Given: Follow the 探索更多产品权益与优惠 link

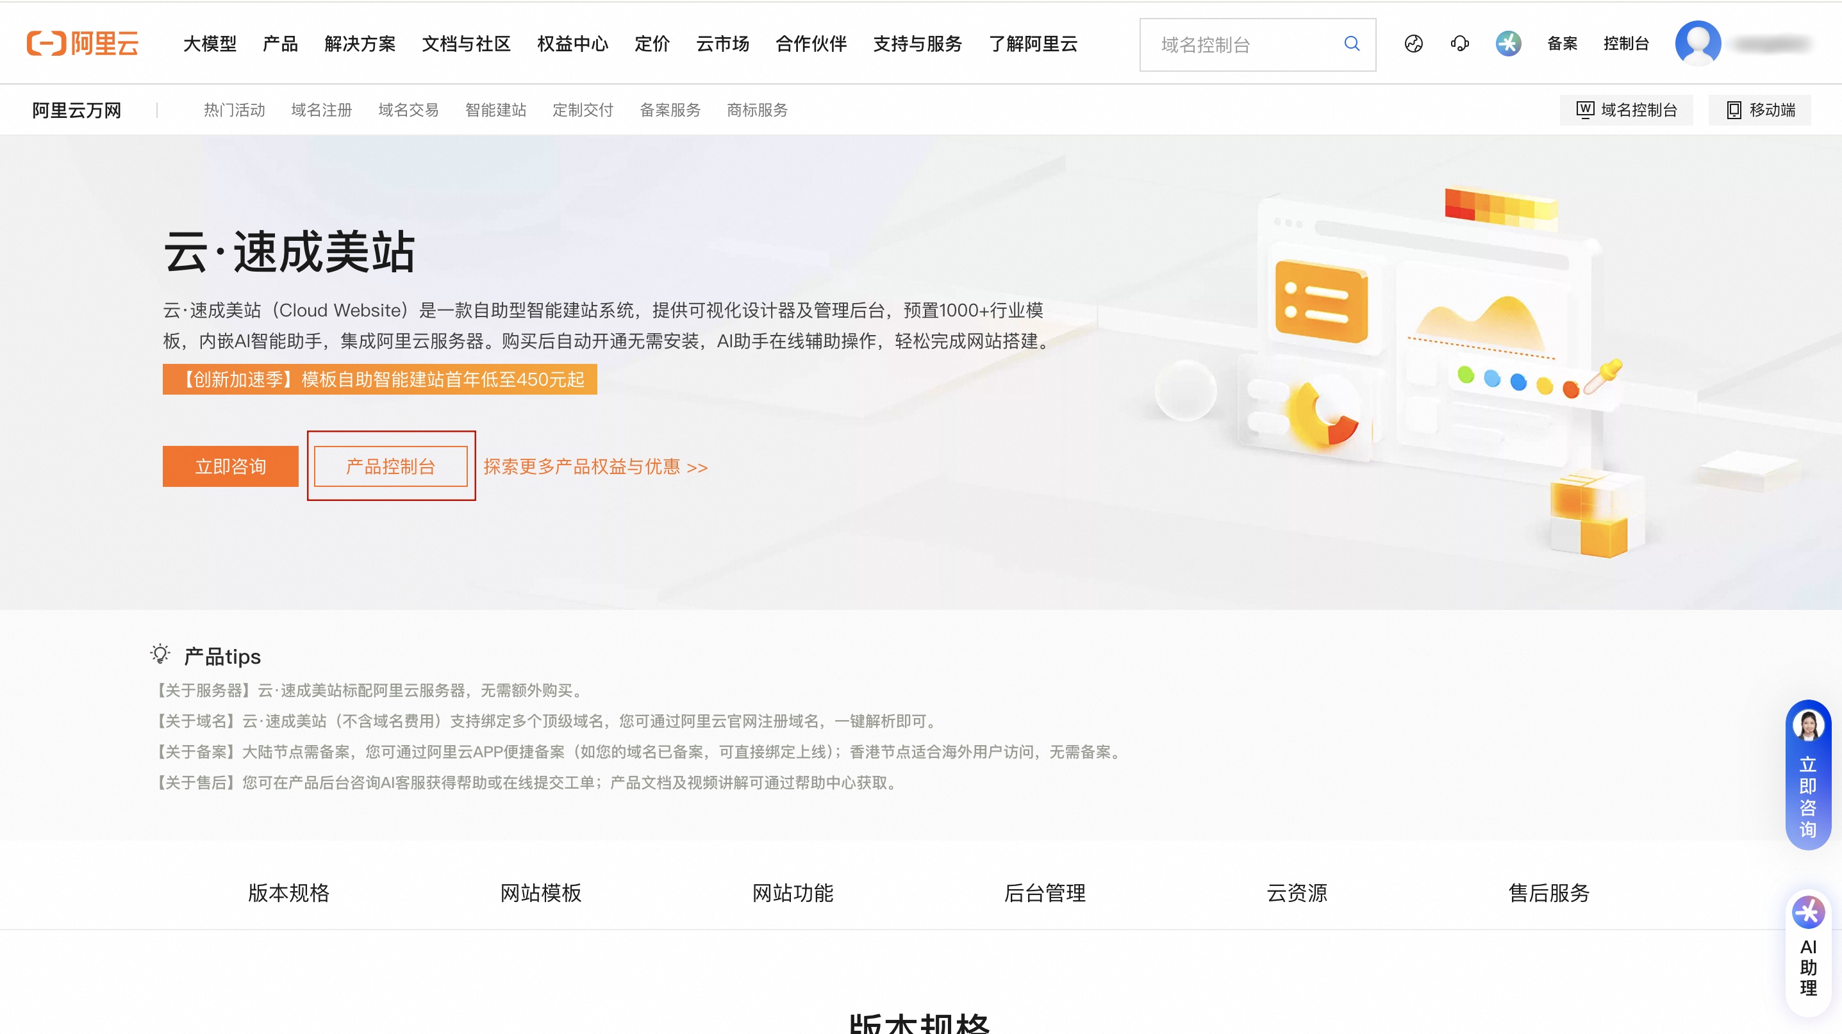Looking at the screenshot, I should tap(595, 467).
